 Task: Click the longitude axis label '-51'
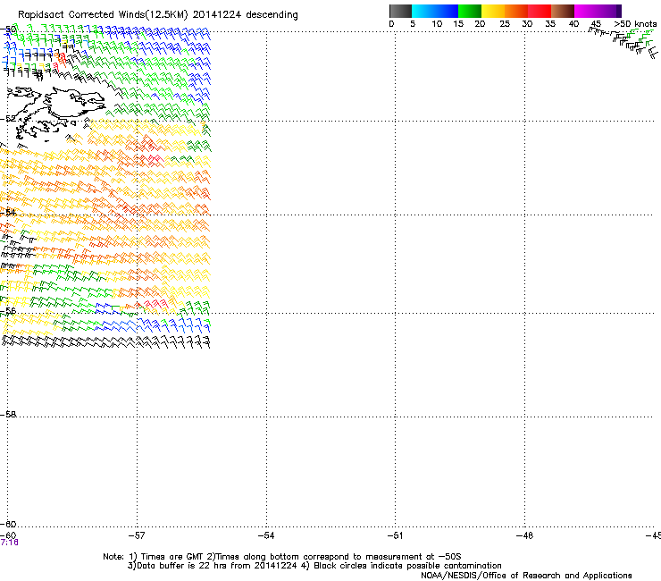[x=395, y=535]
